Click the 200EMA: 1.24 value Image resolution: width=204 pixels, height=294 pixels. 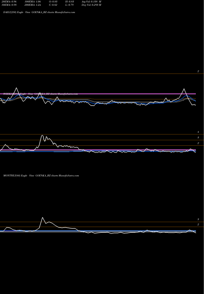tap(32, 5)
